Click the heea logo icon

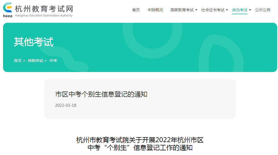[8, 10]
